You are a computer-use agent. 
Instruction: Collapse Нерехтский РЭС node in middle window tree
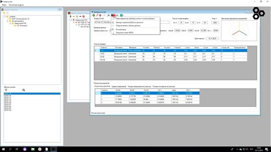click(71, 20)
